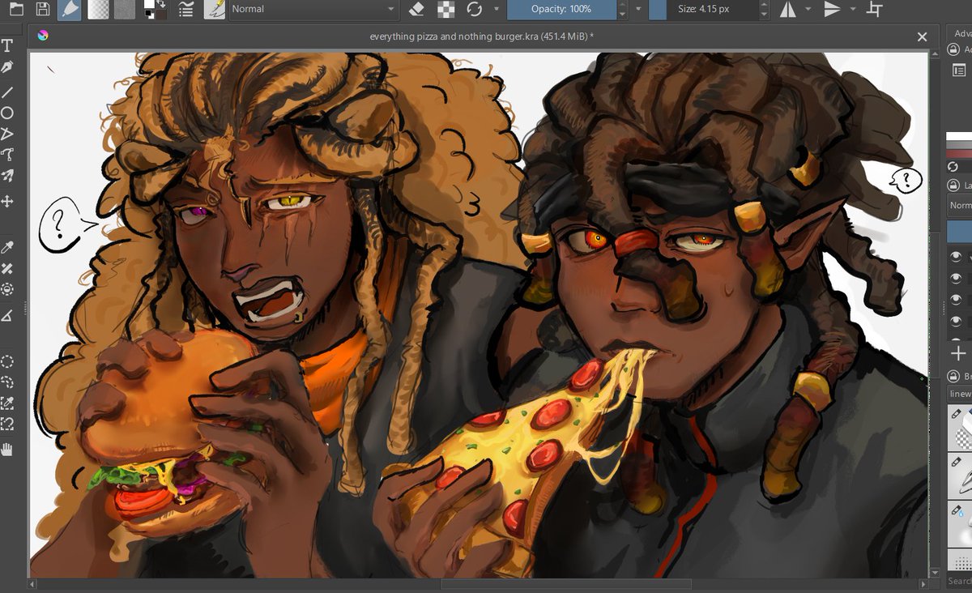Click the Size slider stepper arrows
Viewport: 972px width, 593px height.
[x=765, y=10]
